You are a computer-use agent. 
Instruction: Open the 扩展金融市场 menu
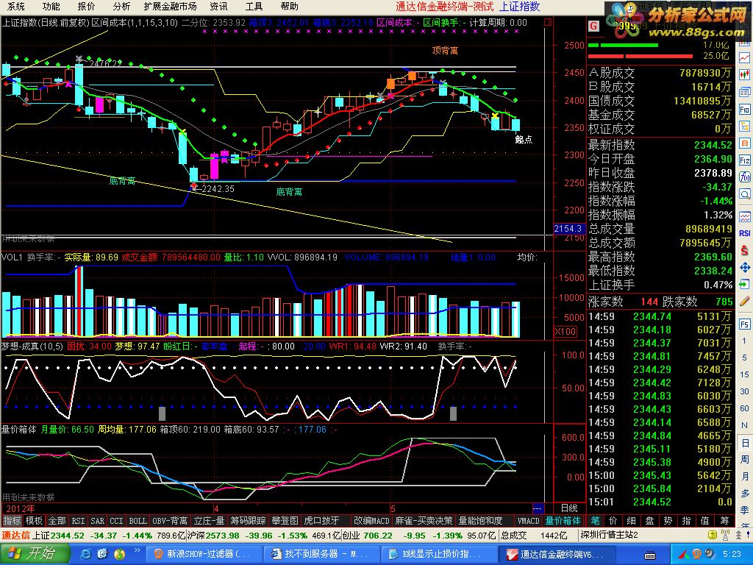click(170, 6)
